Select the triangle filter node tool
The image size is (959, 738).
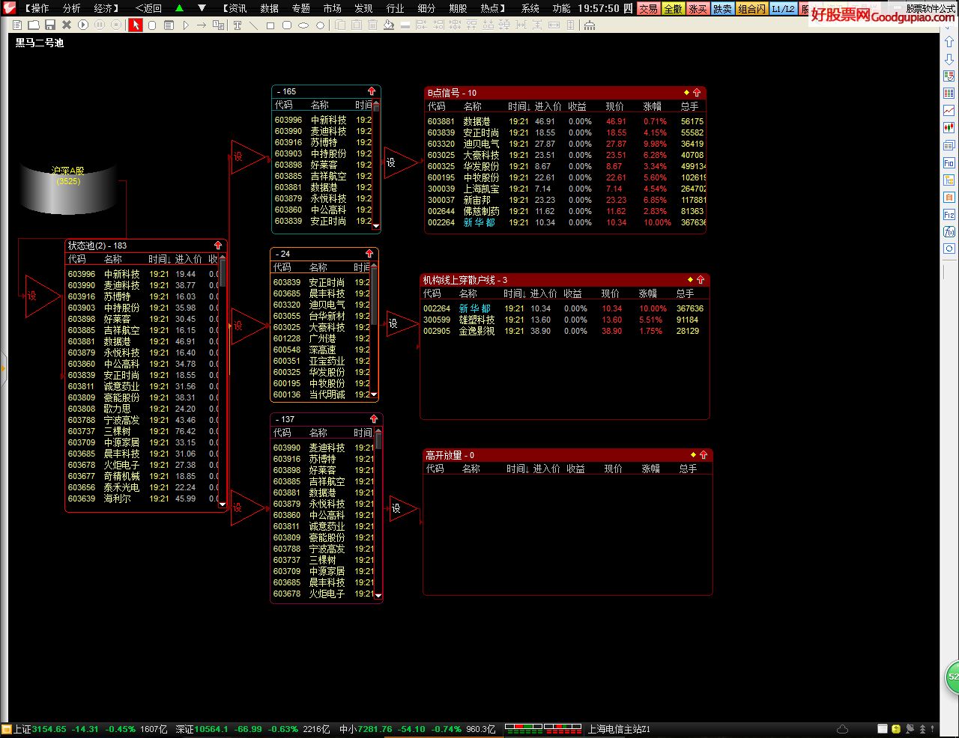[185, 25]
